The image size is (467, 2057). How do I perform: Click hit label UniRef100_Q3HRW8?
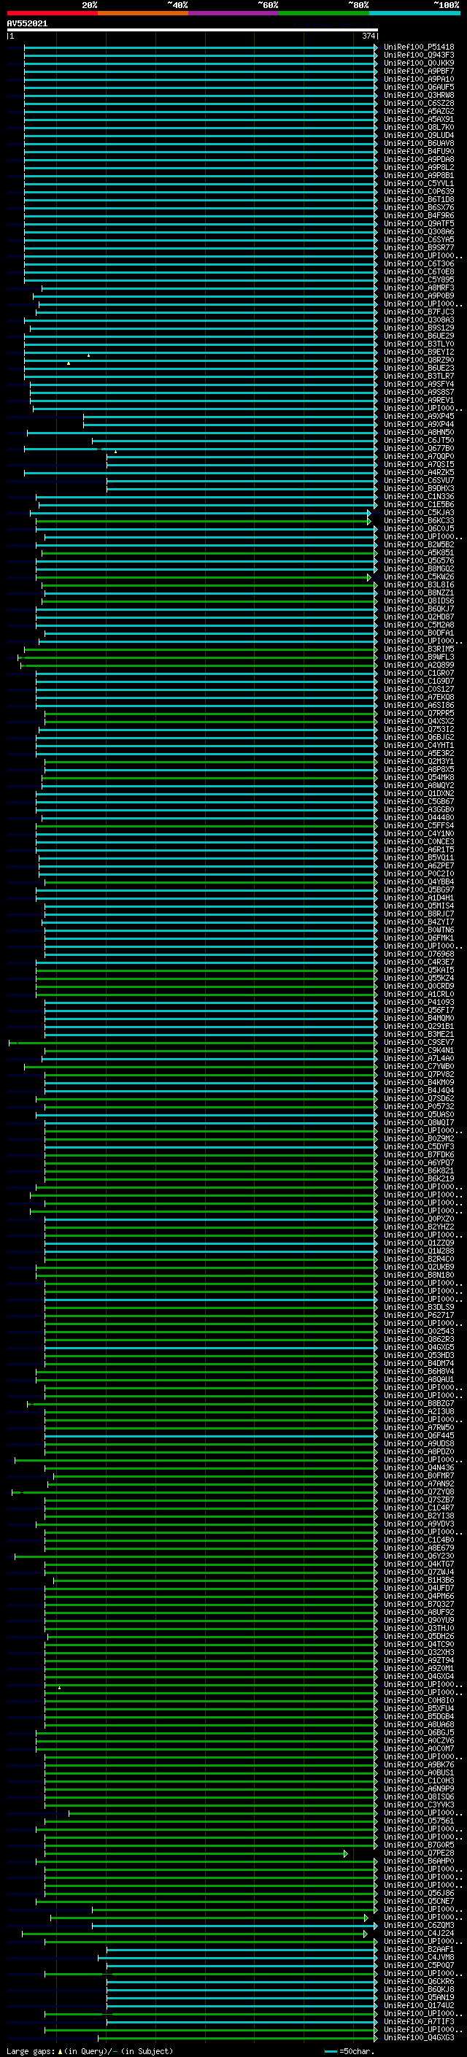coord(419,95)
